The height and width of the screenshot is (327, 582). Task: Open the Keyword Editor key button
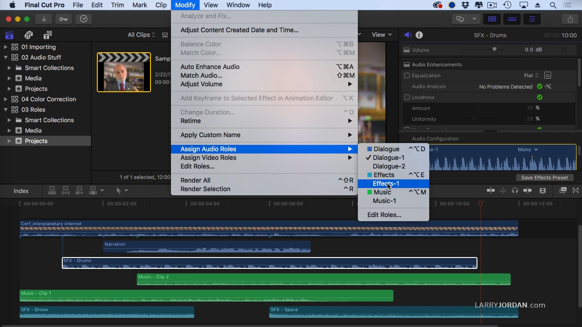pos(64,19)
